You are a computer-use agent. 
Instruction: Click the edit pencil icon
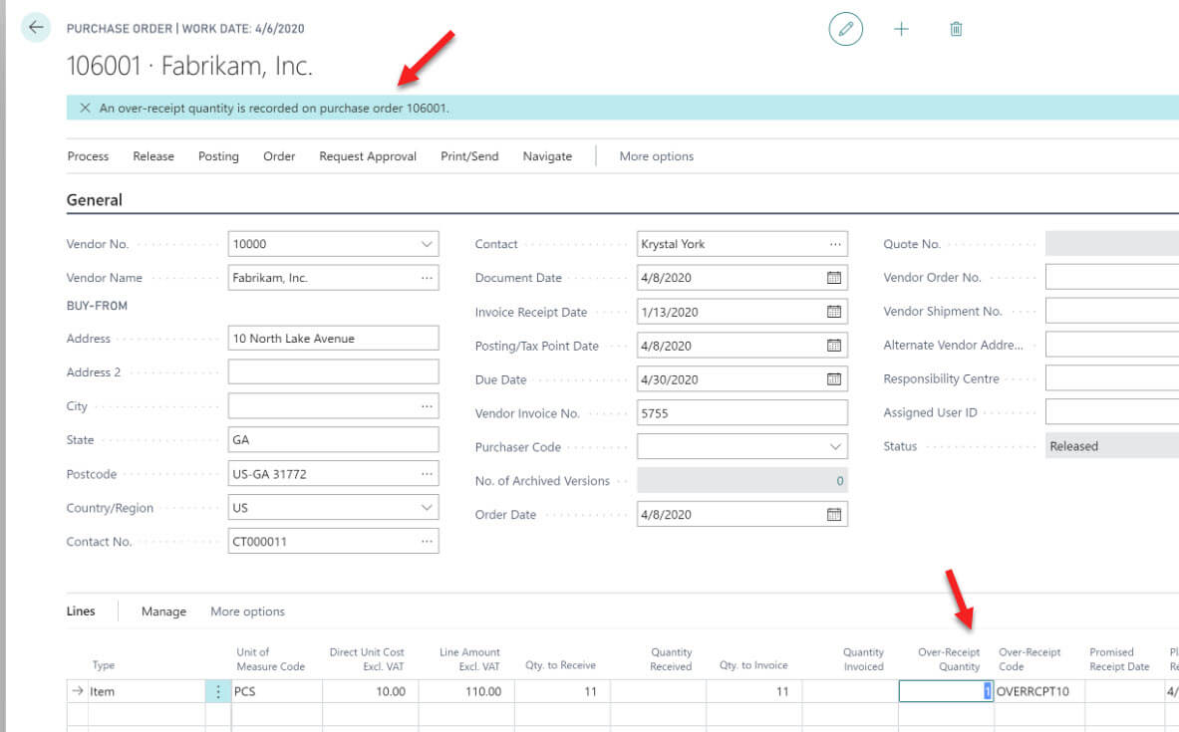(846, 29)
